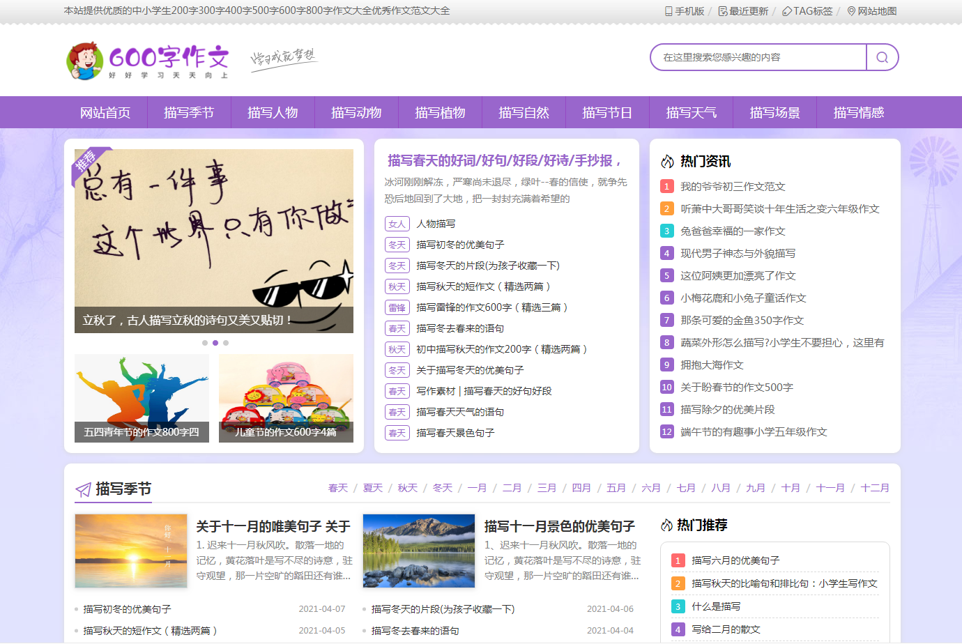Open the 最近更新 recent updates link

coord(743,11)
